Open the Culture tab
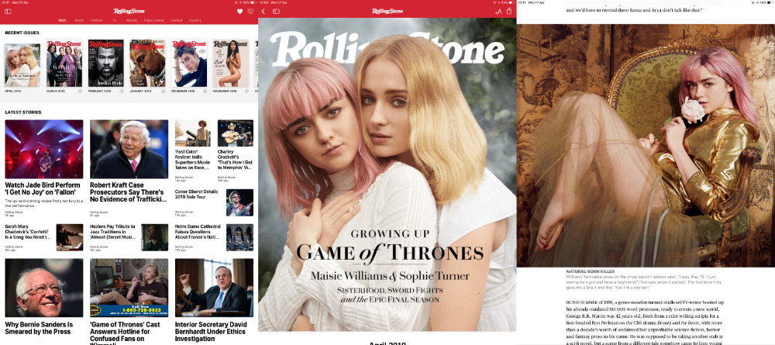Image resolution: width=775 pixels, height=345 pixels. (177, 20)
